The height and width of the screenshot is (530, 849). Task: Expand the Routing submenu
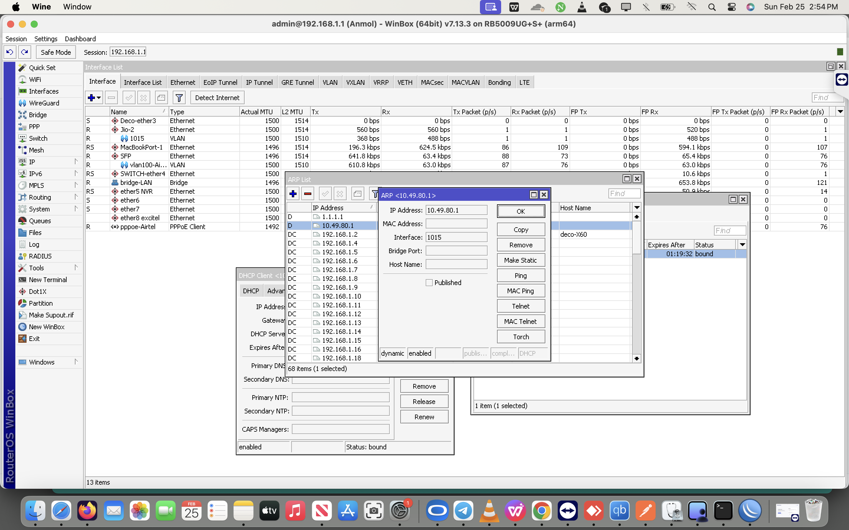(49, 197)
